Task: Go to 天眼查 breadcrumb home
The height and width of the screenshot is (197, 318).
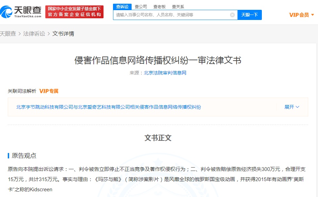Action: [x=8, y=34]
